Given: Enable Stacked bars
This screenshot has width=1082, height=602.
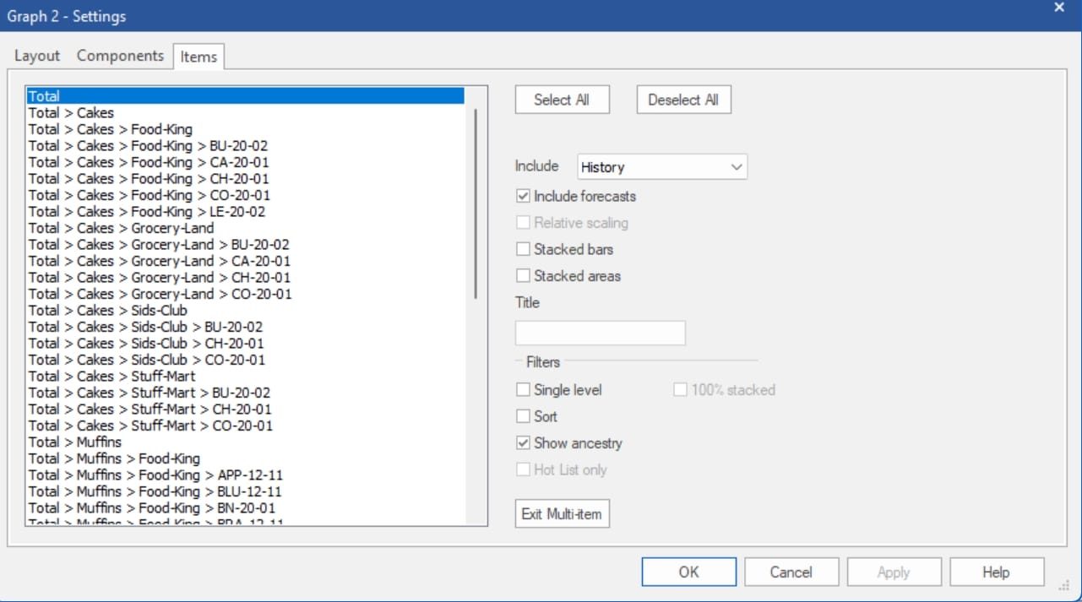Looking at the screenshot, I should pos(525,249).
